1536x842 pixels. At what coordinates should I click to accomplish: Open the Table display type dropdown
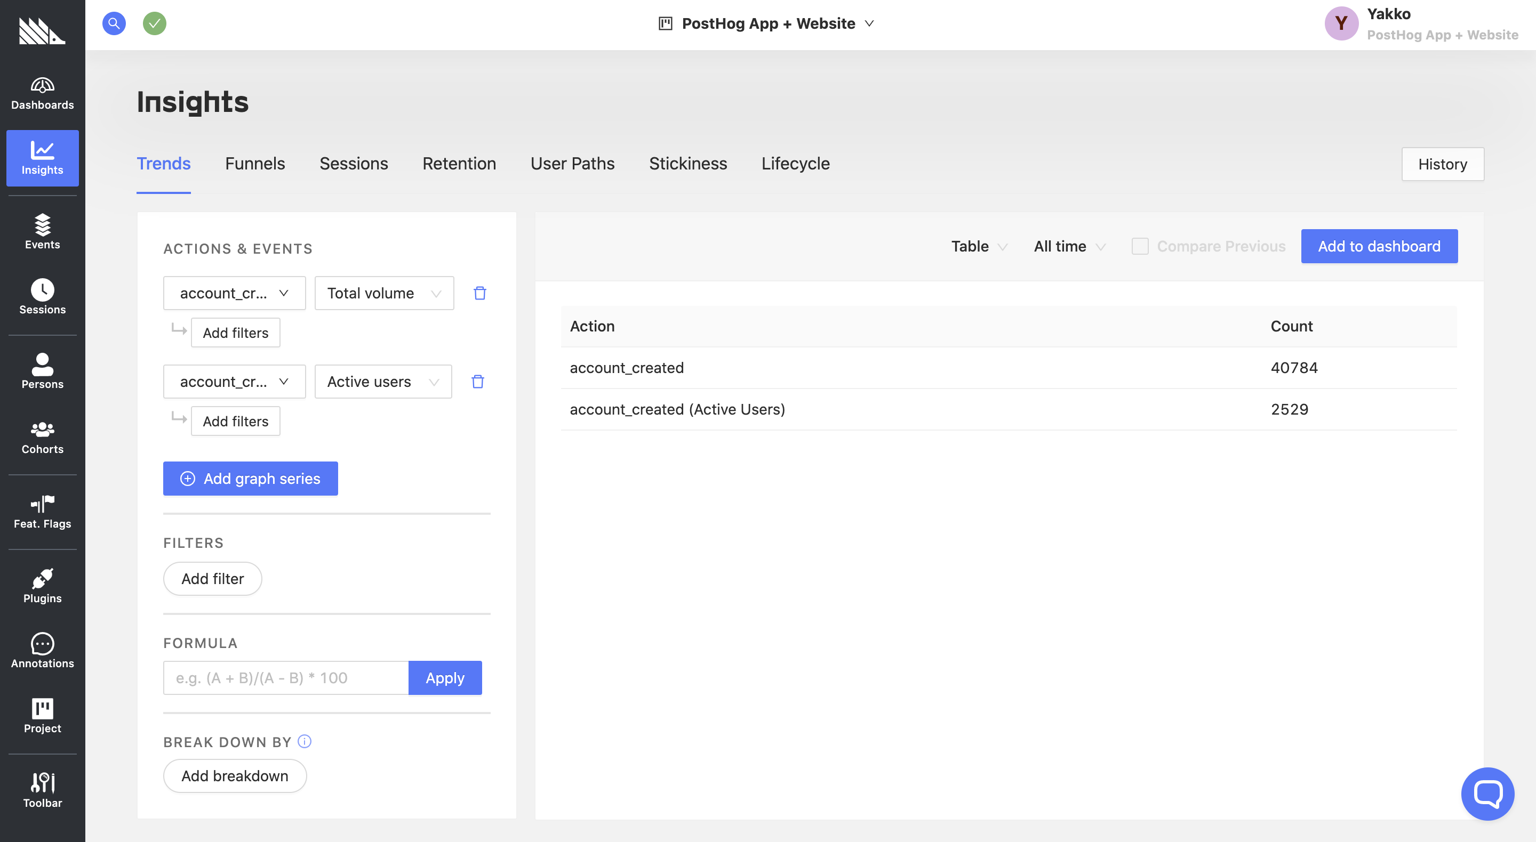click(x=979, y=246)
